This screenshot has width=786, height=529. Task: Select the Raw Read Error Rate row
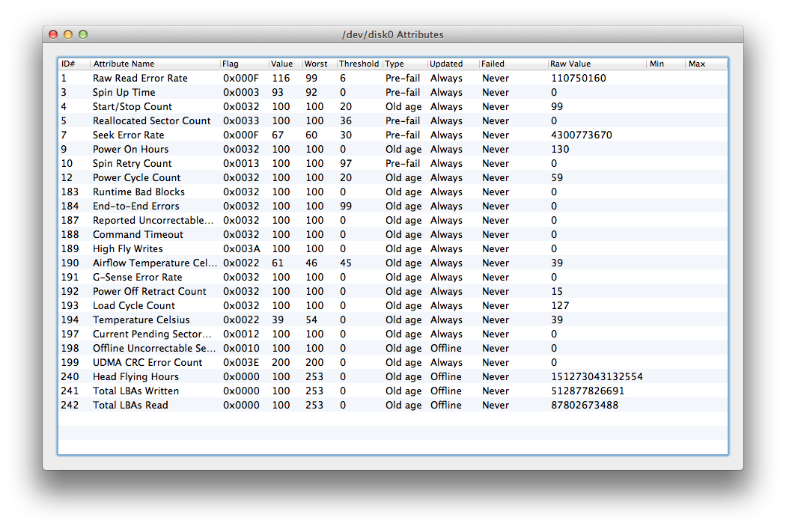(393, 78)
